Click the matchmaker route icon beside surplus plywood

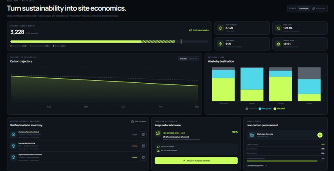click(x=158, y=133)
